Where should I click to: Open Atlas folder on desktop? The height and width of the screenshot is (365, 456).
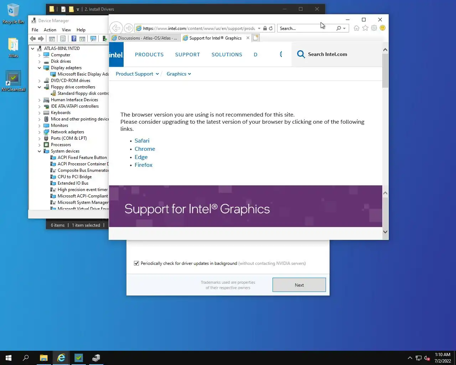[13, 48]
